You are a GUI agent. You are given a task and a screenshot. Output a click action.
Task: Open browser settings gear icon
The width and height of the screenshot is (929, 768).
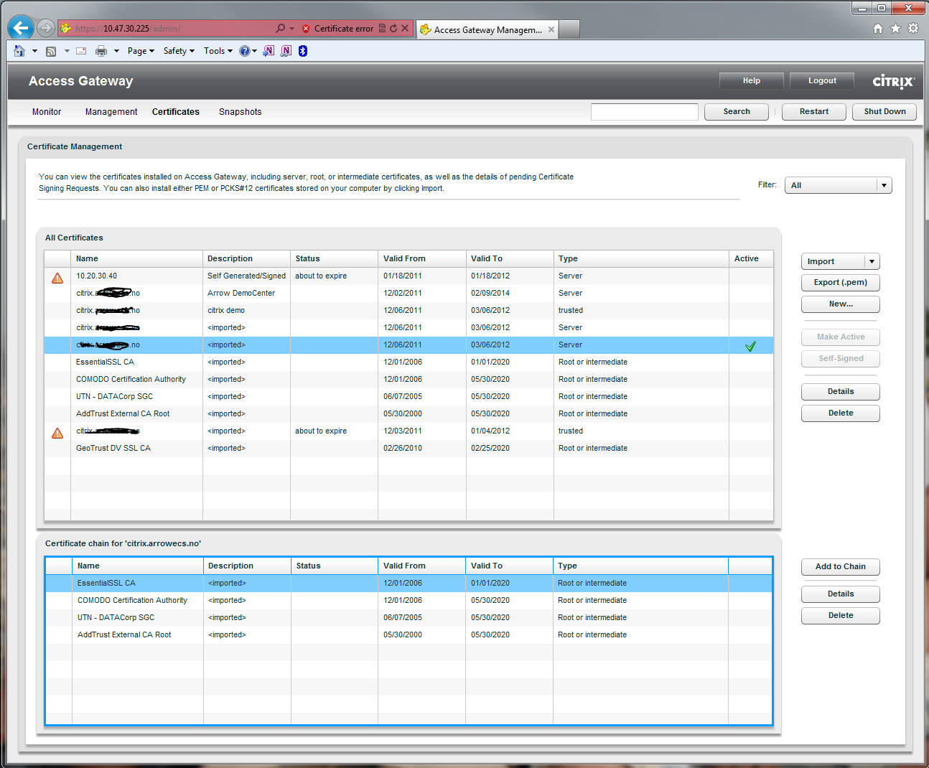pos(913,28)
